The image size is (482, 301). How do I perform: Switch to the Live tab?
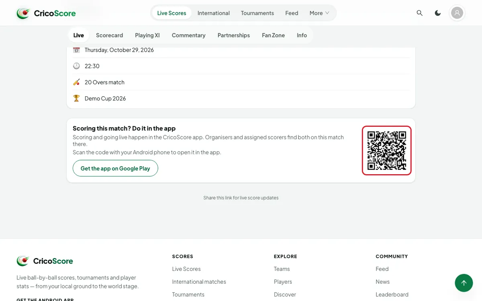click(x=79, y=35)
